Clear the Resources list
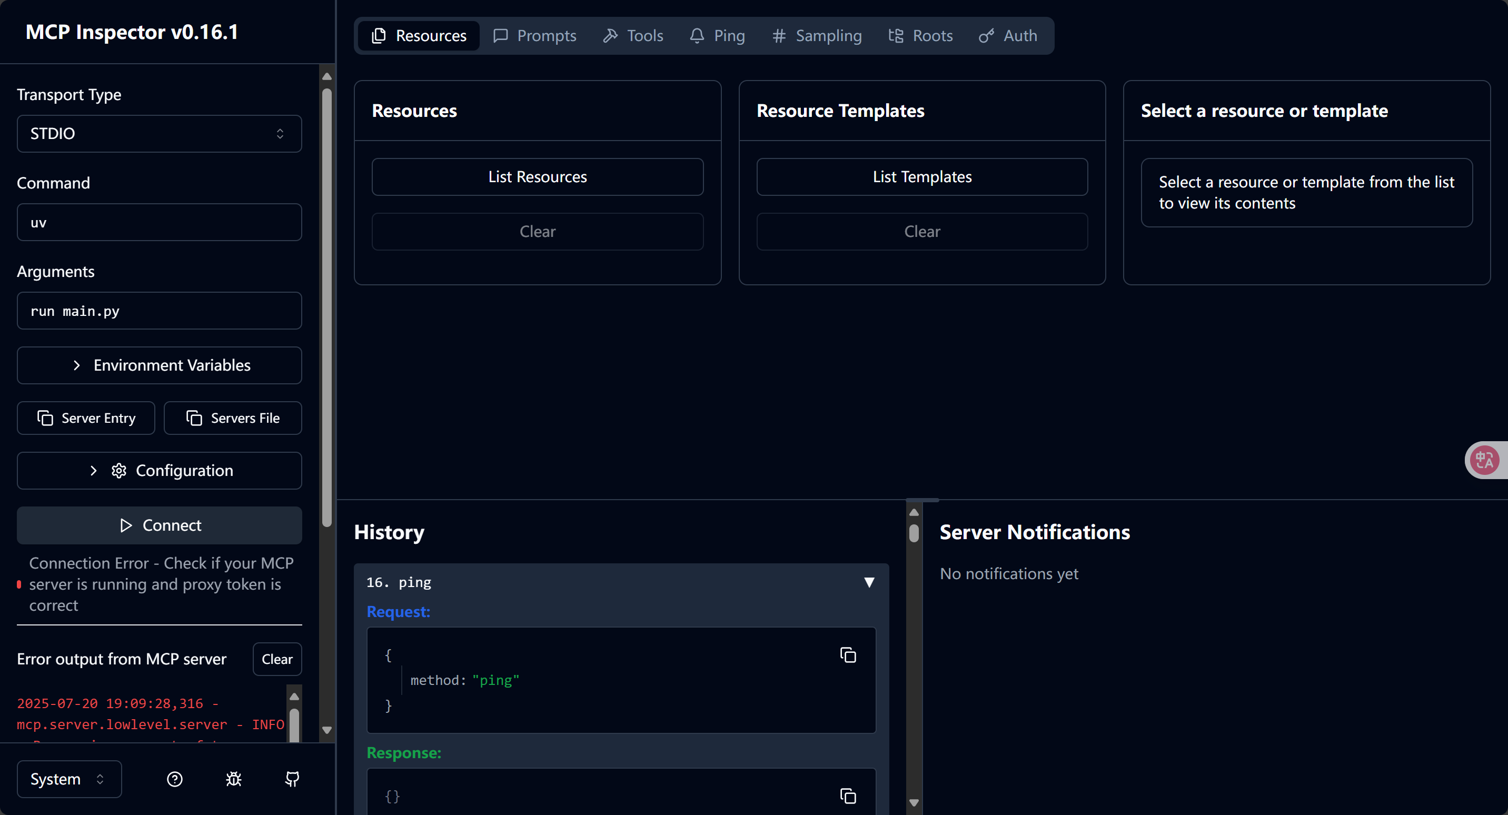The width and height of the screenshot is (1508, 815). [x=538, y=231]
